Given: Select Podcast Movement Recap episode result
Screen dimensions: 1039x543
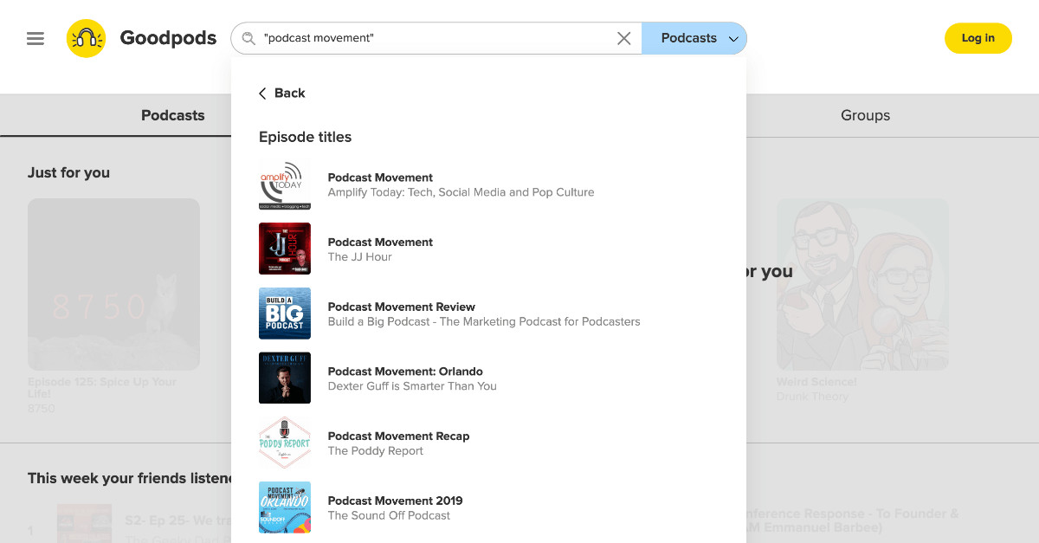Looking at the screenshot, I should [x=398, y=436].
